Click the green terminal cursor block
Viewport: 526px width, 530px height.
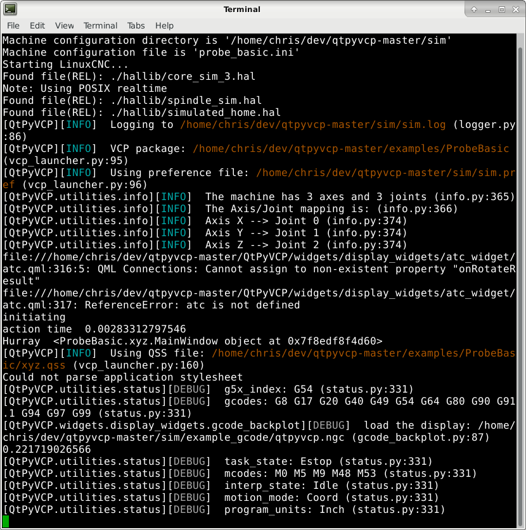tap(6, 522)
